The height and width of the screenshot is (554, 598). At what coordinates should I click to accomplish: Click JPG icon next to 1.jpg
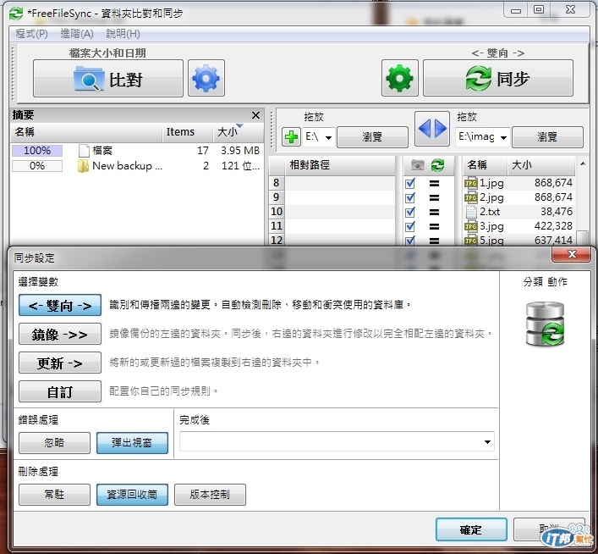click(471, 183)
